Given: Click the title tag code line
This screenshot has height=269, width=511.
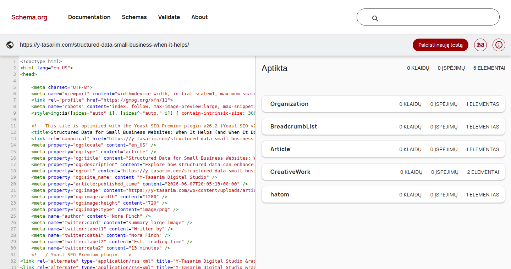Looking at the screenshot, I should [143, 132].
